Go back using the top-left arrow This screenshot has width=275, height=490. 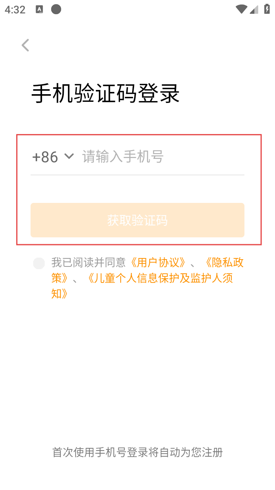[x=25, y=45]
